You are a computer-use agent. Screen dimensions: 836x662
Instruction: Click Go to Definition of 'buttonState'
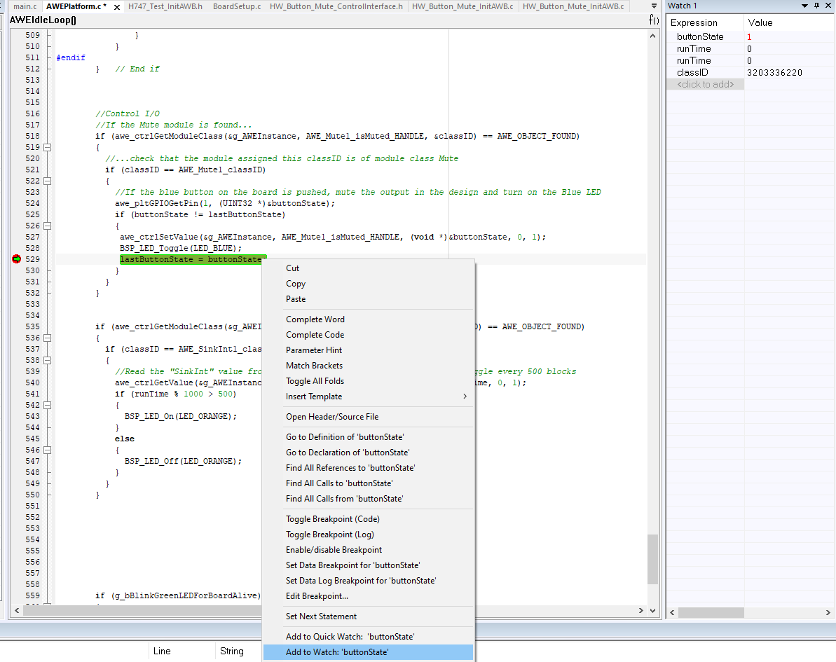(344, 437)
